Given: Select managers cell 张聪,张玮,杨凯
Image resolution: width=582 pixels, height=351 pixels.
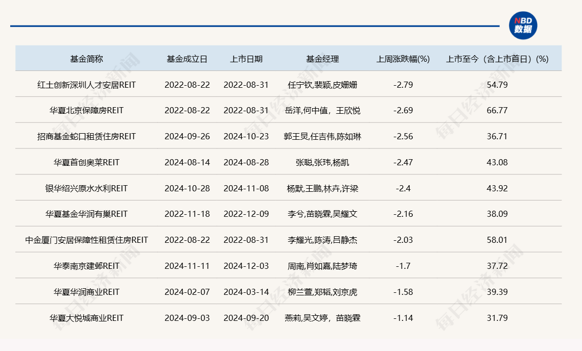Looking at the screenshot, I should (x=322, y=162).
